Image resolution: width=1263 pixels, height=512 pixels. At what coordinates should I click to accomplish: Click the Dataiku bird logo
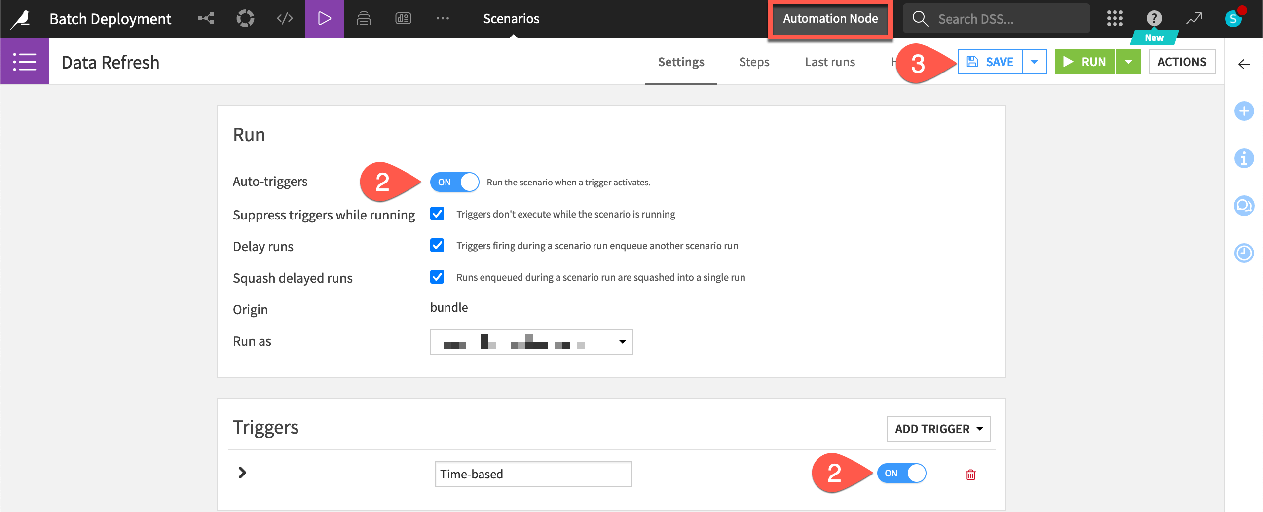(21, 19)
